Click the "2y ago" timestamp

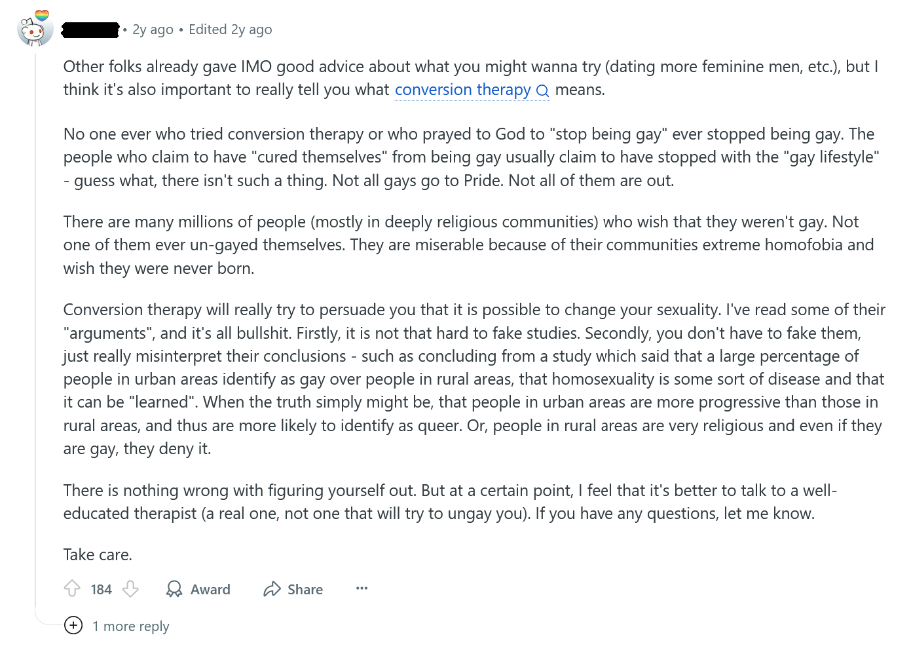(x=153, y=29)
